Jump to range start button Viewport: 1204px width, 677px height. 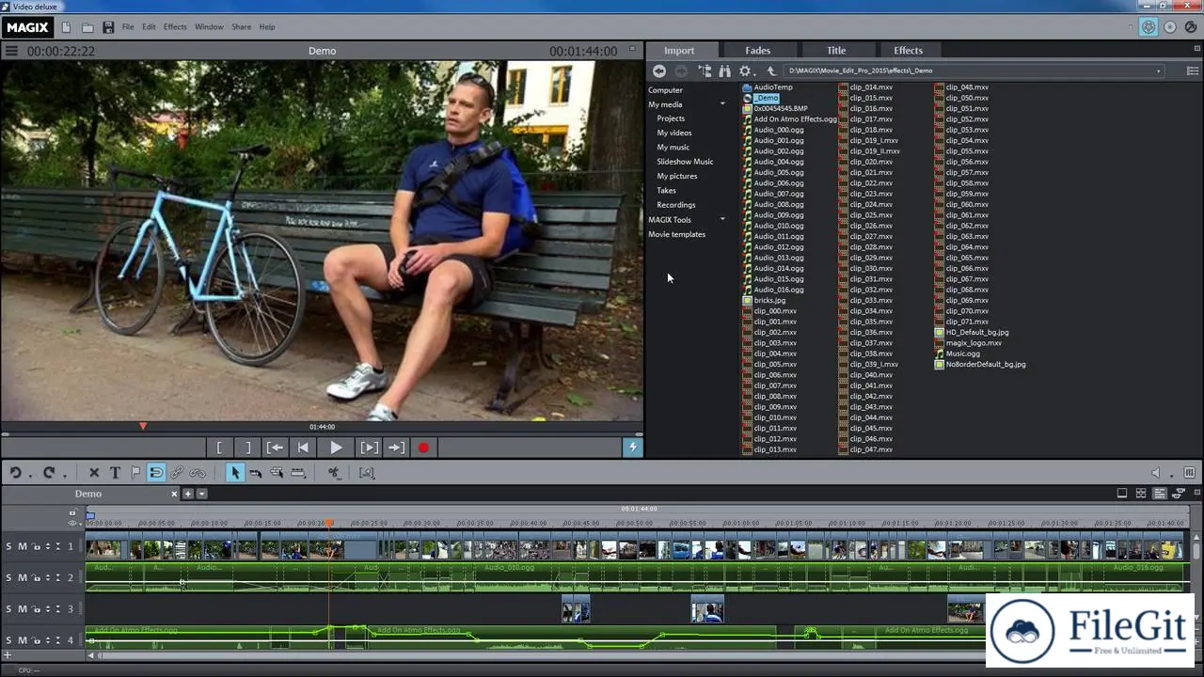point(275,448)
